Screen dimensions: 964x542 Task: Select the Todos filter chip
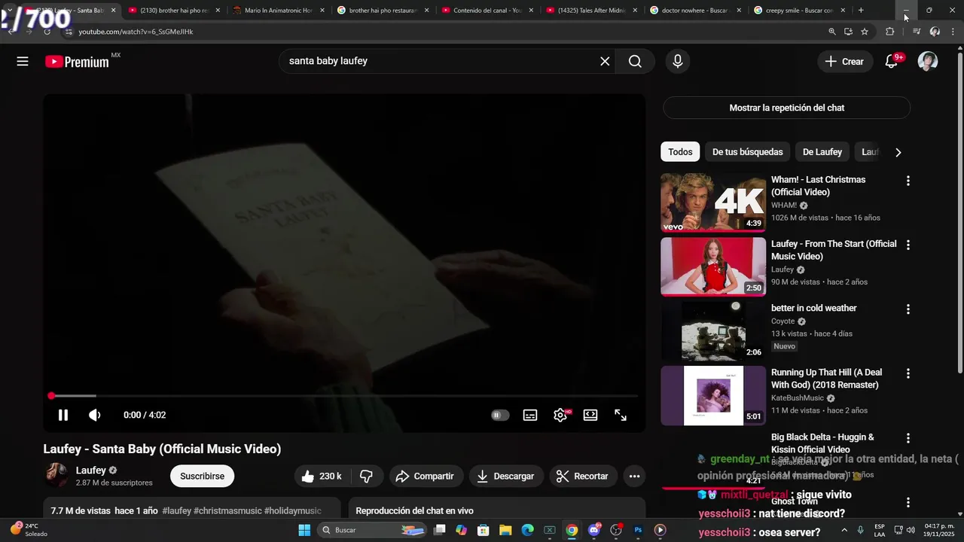[x=680, y=152]
